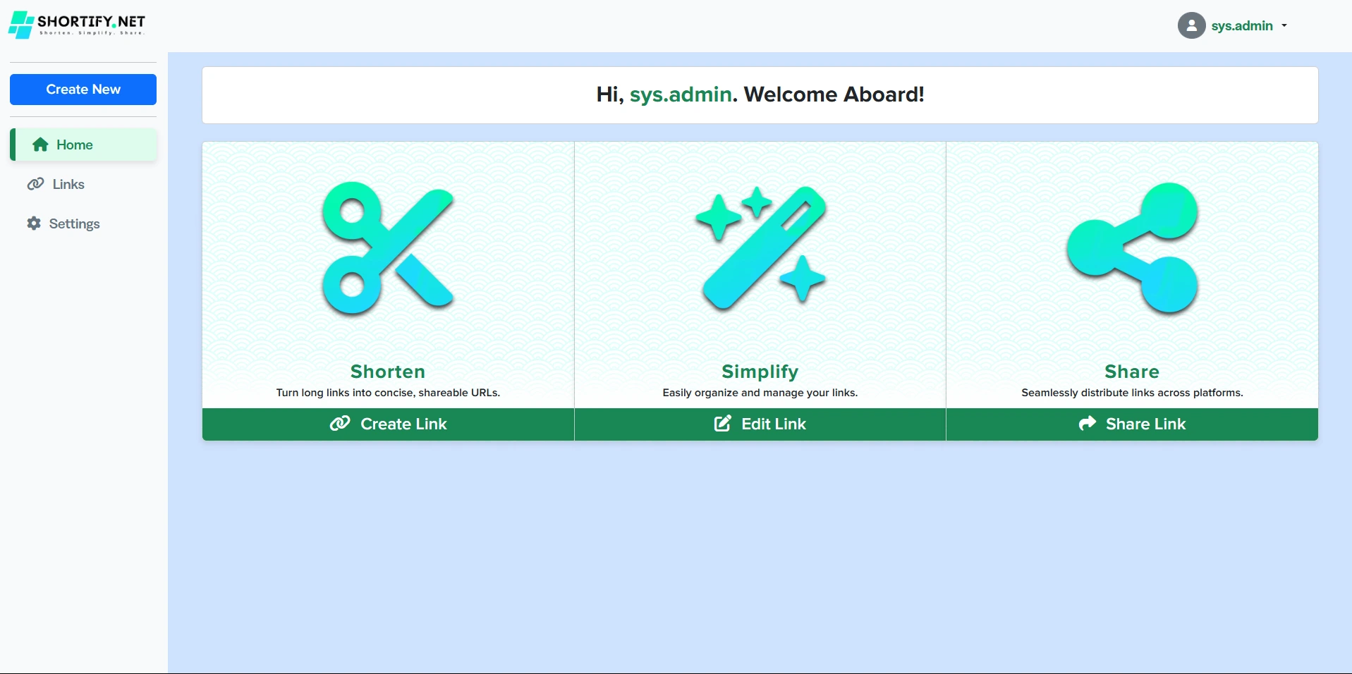
Task: Click the magic wand Simplify icon
Action: [x=760, y=248]
